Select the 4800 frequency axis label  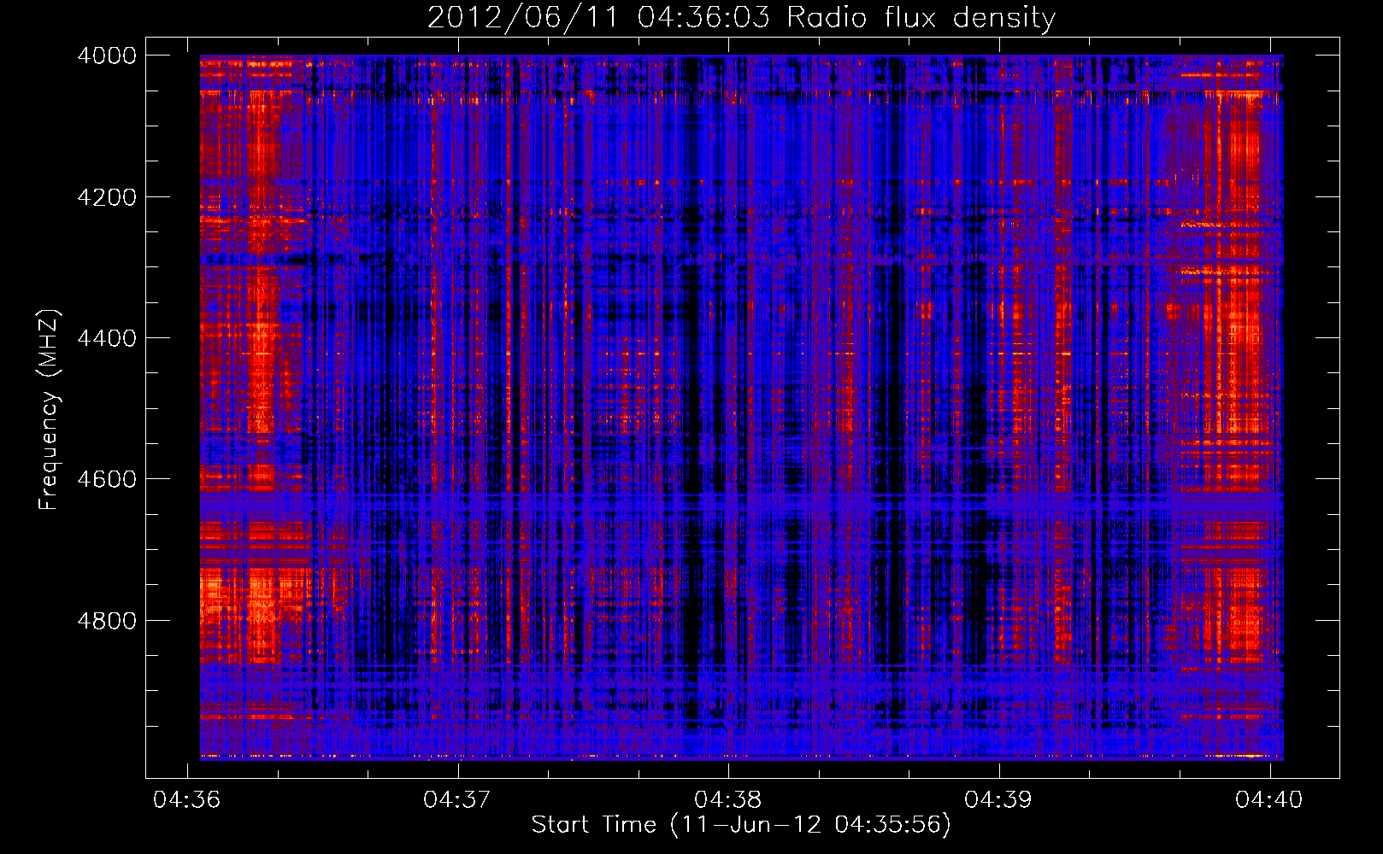[107, 621]
